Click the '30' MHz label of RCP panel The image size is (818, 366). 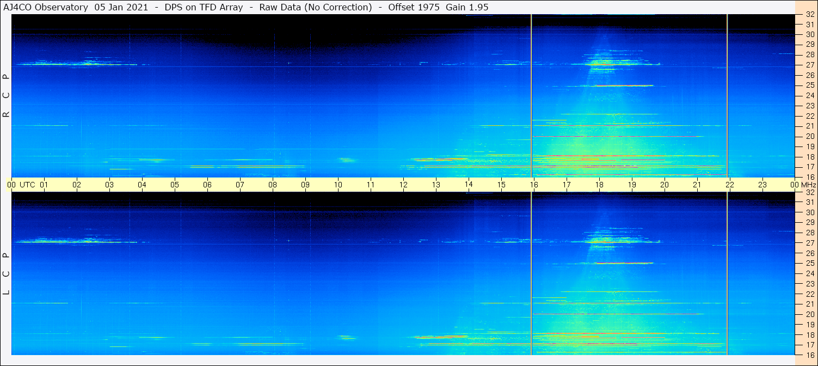pos(810,34)
